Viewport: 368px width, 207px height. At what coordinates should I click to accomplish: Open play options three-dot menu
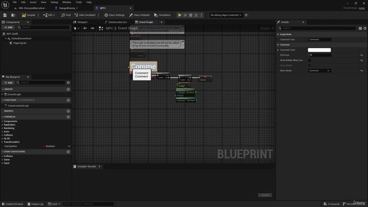pos(201,15)
